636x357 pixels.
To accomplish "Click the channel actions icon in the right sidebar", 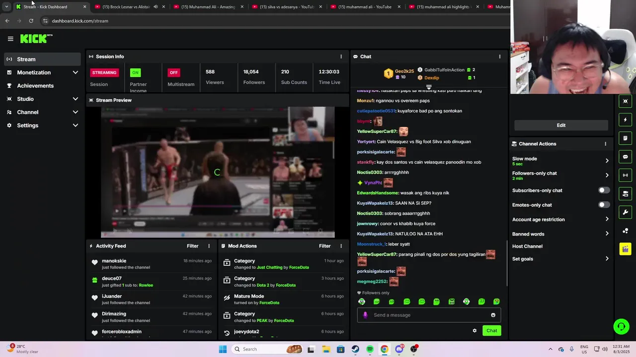I will tap(625, 193).
